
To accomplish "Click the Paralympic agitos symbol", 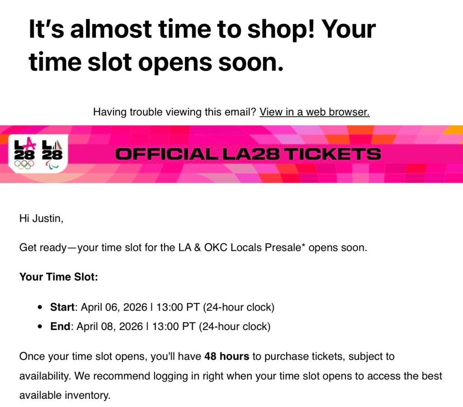I will (52, 165).
